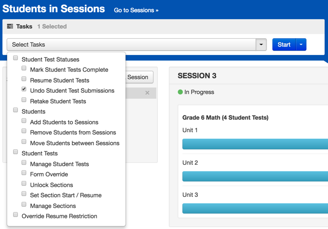Check Remove Students from Sessions
Image resolution: width=328 pixels, height=229 pixels.
(x=24, y=131)
